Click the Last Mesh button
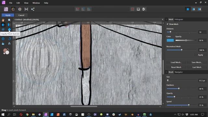 pos(197,67)
